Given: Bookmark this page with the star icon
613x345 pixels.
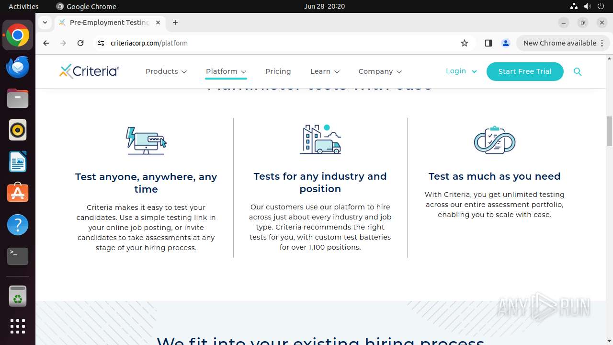Looking at the screenshot, I should 464,43.
